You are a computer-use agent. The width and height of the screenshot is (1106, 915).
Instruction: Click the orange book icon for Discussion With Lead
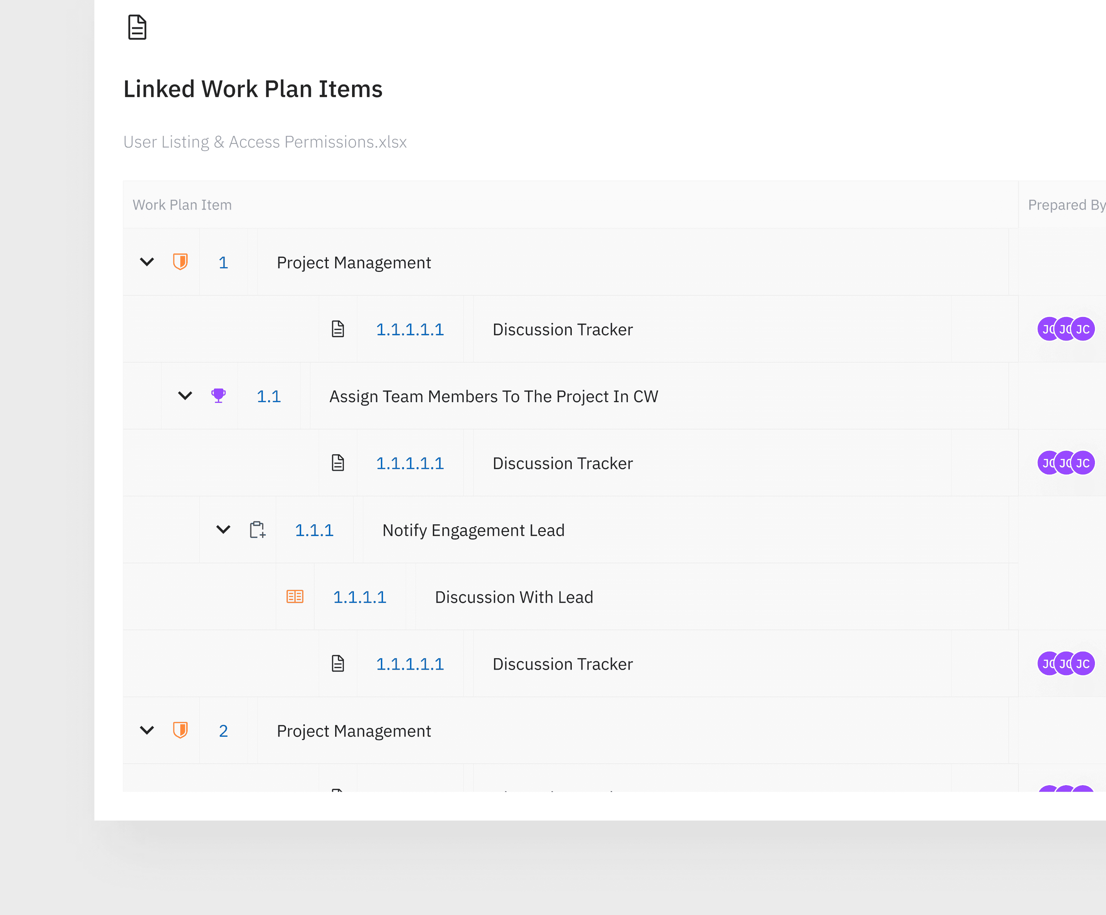(x=295, y=597)
